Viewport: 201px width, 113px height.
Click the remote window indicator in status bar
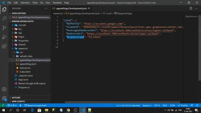tap(3, 105)
